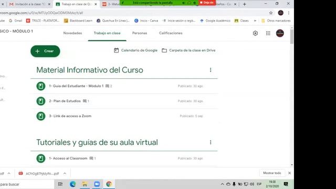Click the page vertical scrollbar thumb
The height and width of the screenshot is (189, 336).
292,36
